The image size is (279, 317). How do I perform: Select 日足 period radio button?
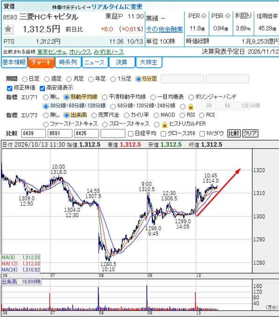(25, 79)
